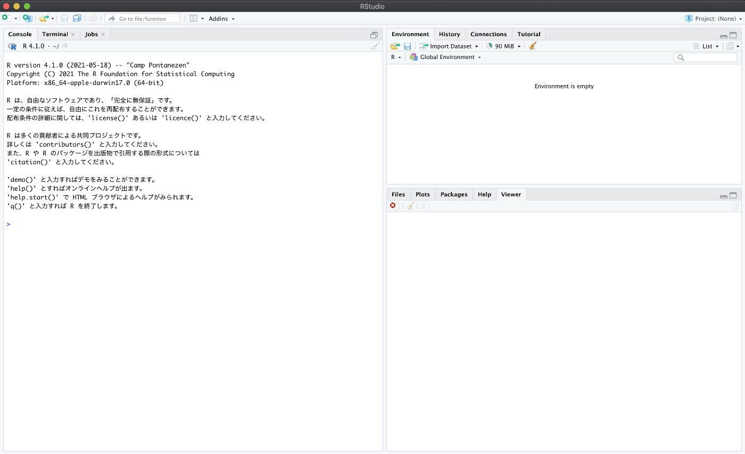
Task: Click the green macOS zoom window button
Action: point(27,6)
